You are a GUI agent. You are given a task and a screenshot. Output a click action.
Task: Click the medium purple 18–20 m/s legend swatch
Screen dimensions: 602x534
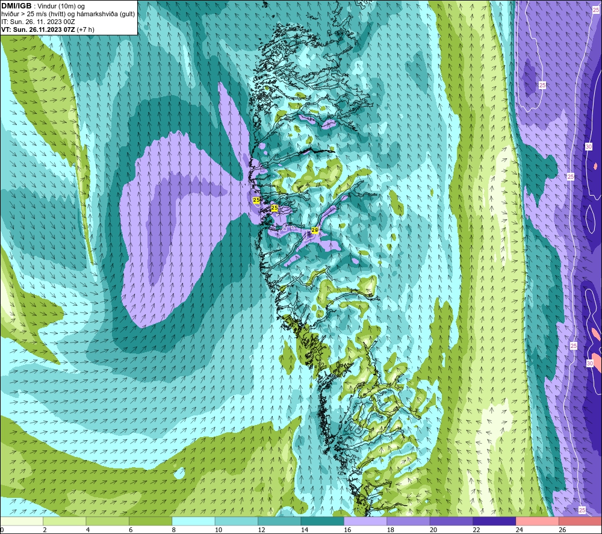click(409, 521)
